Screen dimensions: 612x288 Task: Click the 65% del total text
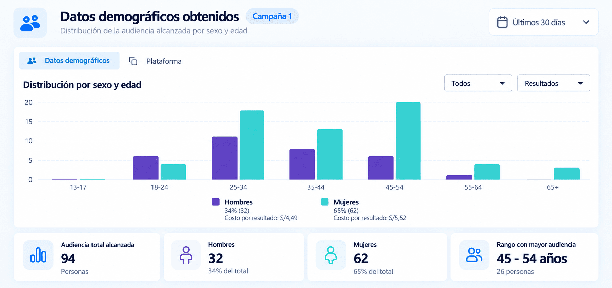pos(373,272)
